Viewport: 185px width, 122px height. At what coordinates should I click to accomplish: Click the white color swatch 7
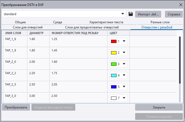point(114,98)
